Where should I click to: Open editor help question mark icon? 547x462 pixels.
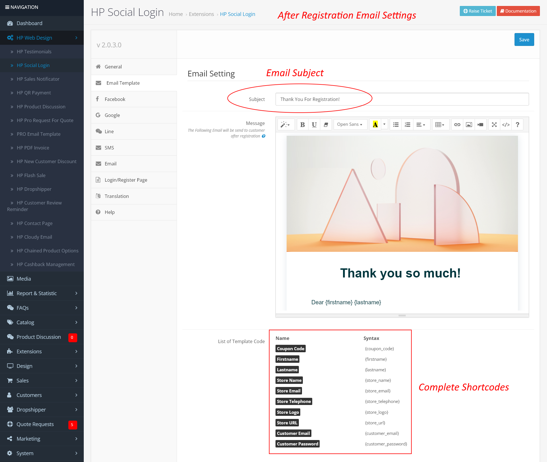[x=517, y=125]
